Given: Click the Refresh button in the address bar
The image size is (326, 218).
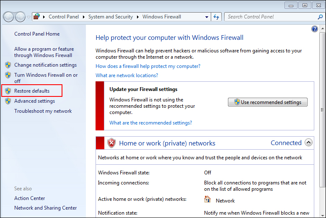Looking at the screenshot, I should [216, 17].
